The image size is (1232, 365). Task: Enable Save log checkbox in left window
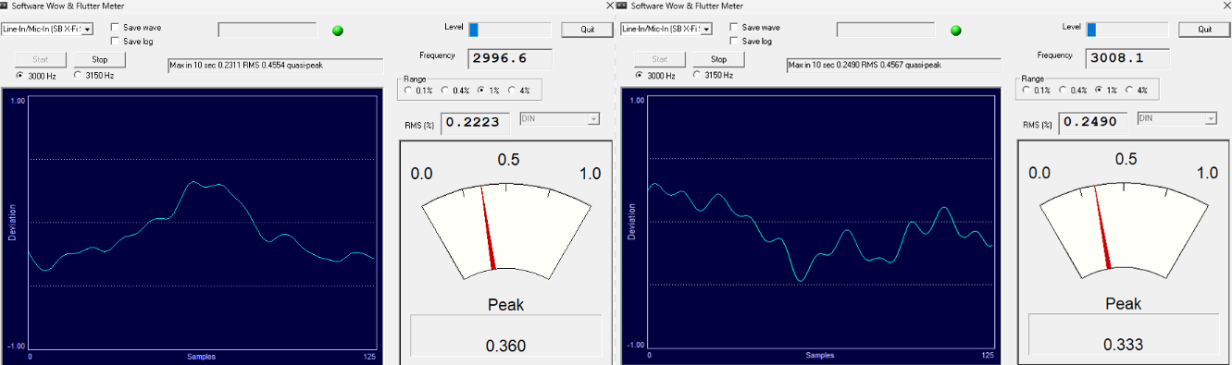pos(115,41)
